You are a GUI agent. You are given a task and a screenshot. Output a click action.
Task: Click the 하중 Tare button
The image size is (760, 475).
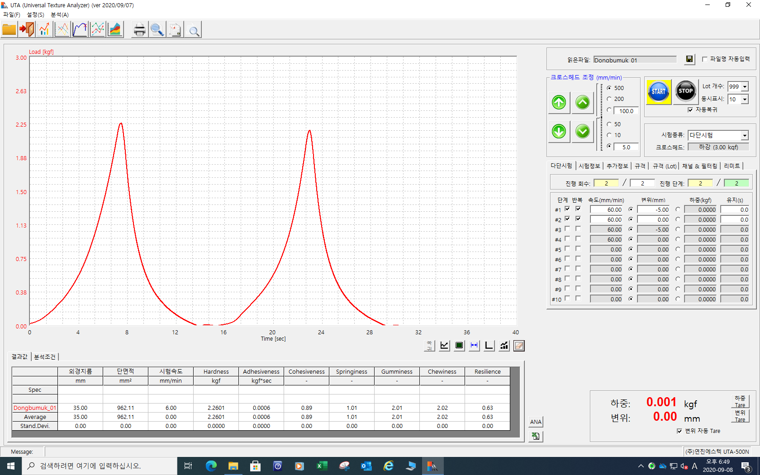point(740,401)
